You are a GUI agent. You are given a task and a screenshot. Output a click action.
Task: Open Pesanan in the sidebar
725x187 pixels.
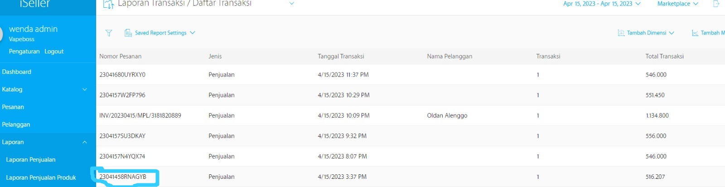click(13, 107)
